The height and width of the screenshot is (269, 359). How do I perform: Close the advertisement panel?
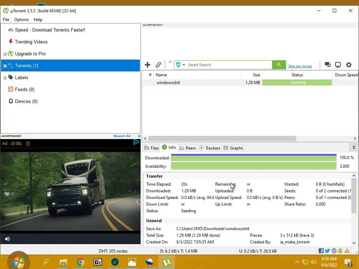pyautogui.click(x=139, y=136)
